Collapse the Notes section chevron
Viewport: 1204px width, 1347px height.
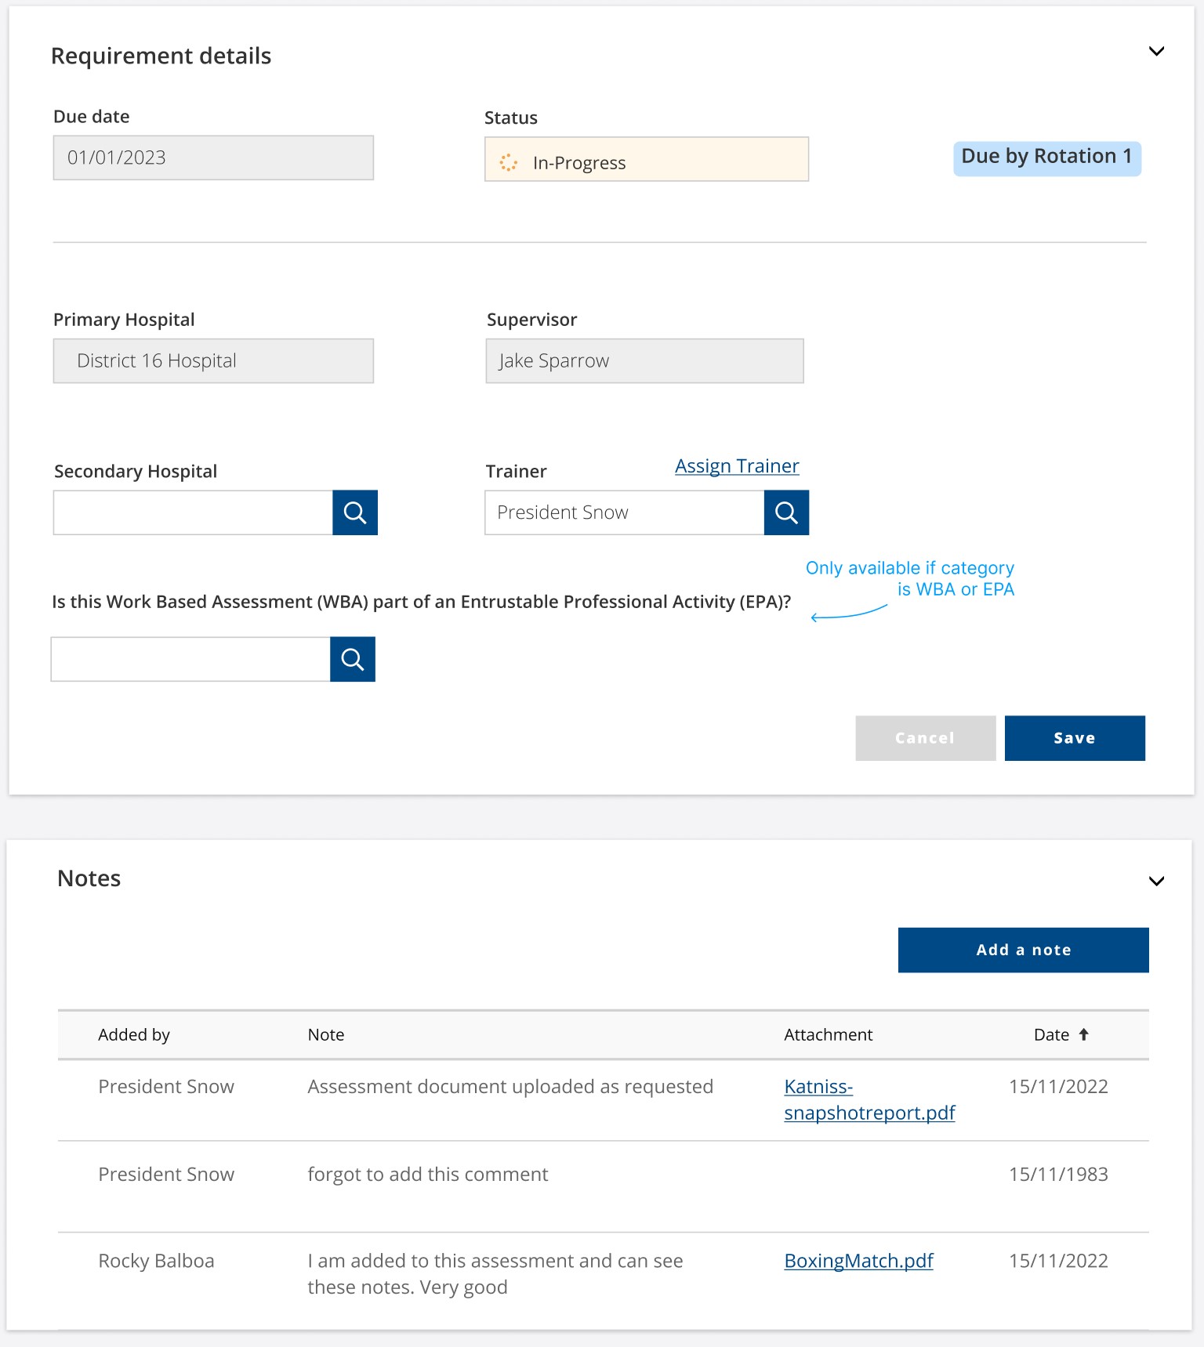(1156, 881)
